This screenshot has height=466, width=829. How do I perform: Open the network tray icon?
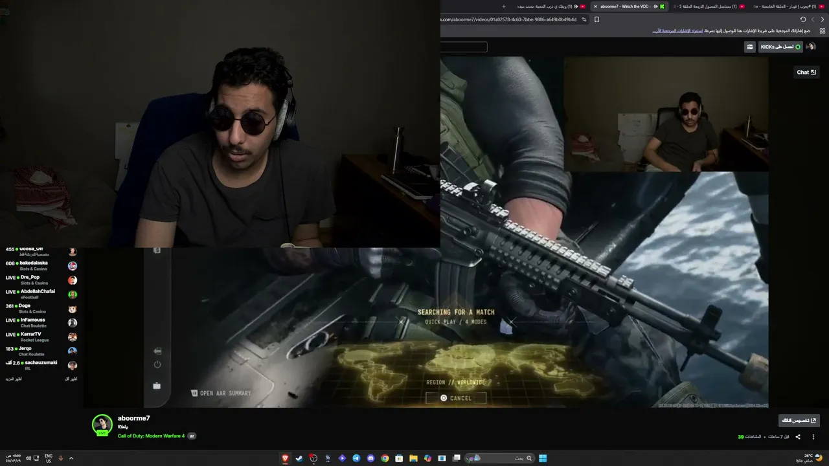[36, 458]
